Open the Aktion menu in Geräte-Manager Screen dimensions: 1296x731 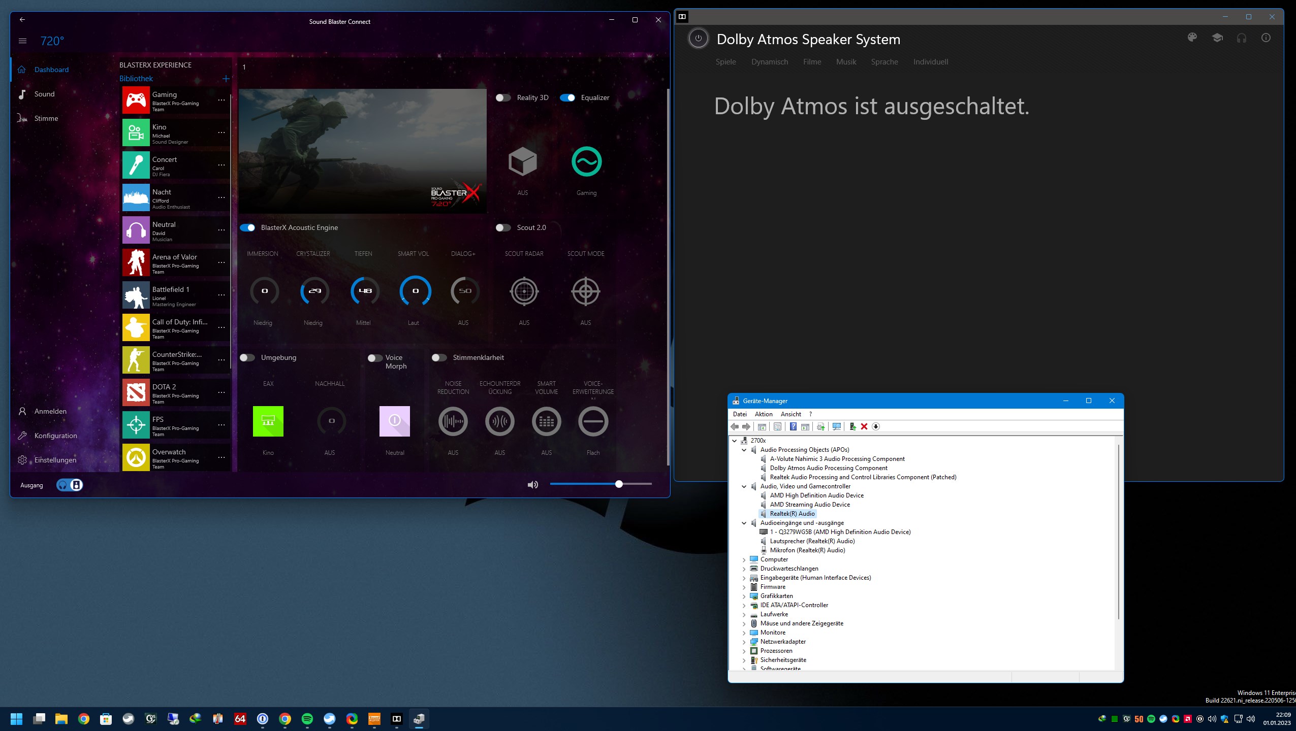(764, 414)
